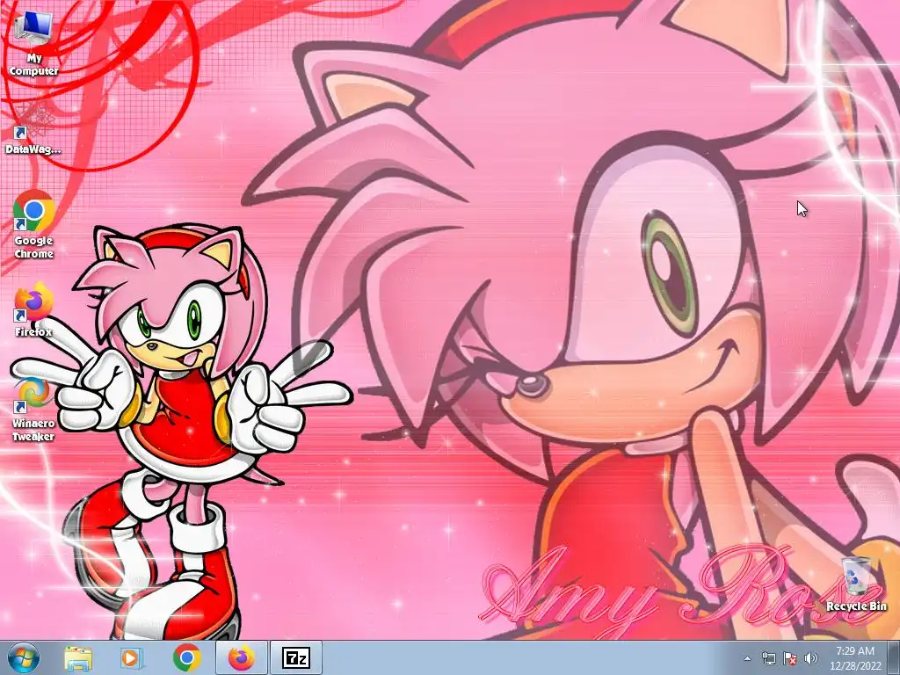The height and width of the screenshot is (675, 900).
Task: Switch to Firefox taskbar button
Action: click(x=242, y=657)
